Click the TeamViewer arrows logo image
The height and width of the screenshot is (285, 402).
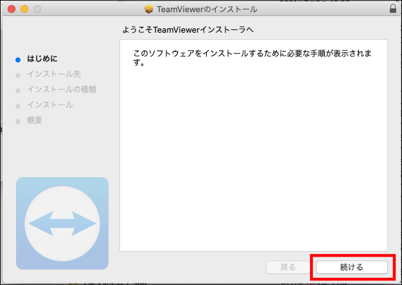click(62, 223)
